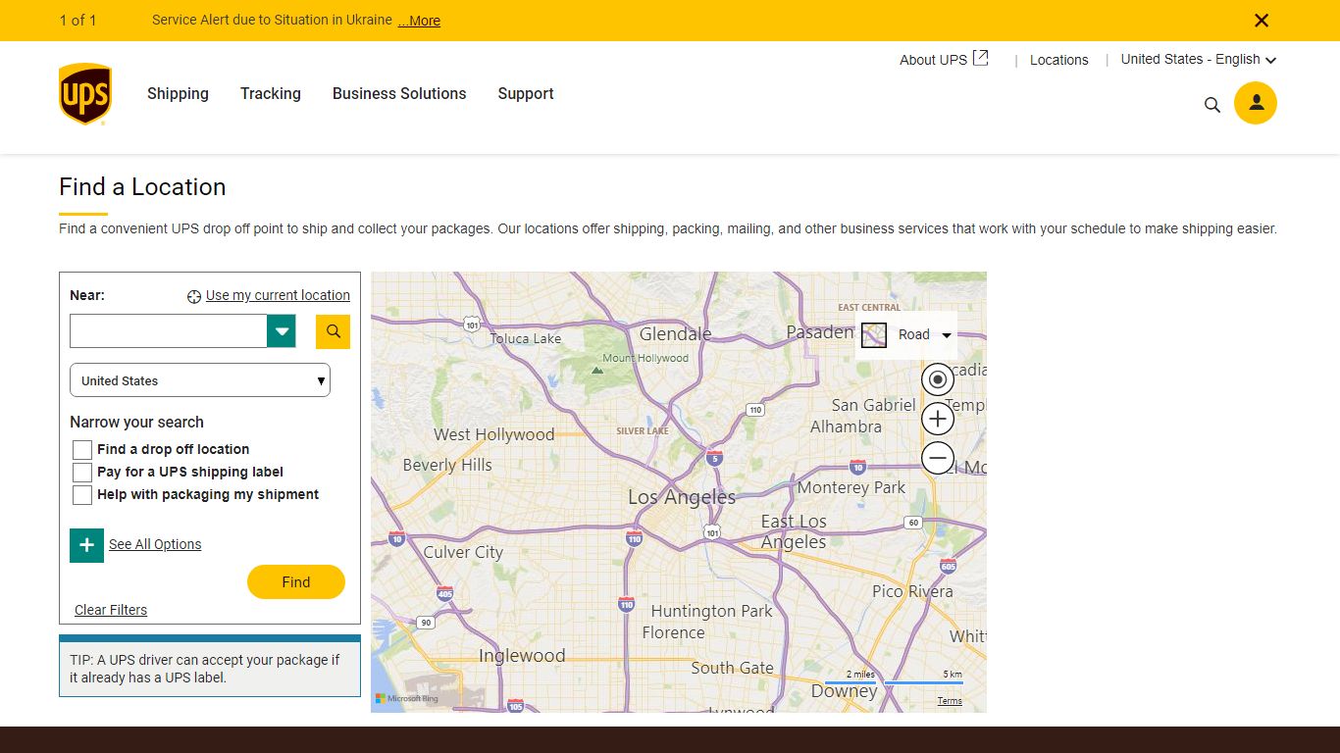Viewport: 1340px width, 753px height.
Task: Click the yellow location search magnifier button
Action: coord(333,331)
